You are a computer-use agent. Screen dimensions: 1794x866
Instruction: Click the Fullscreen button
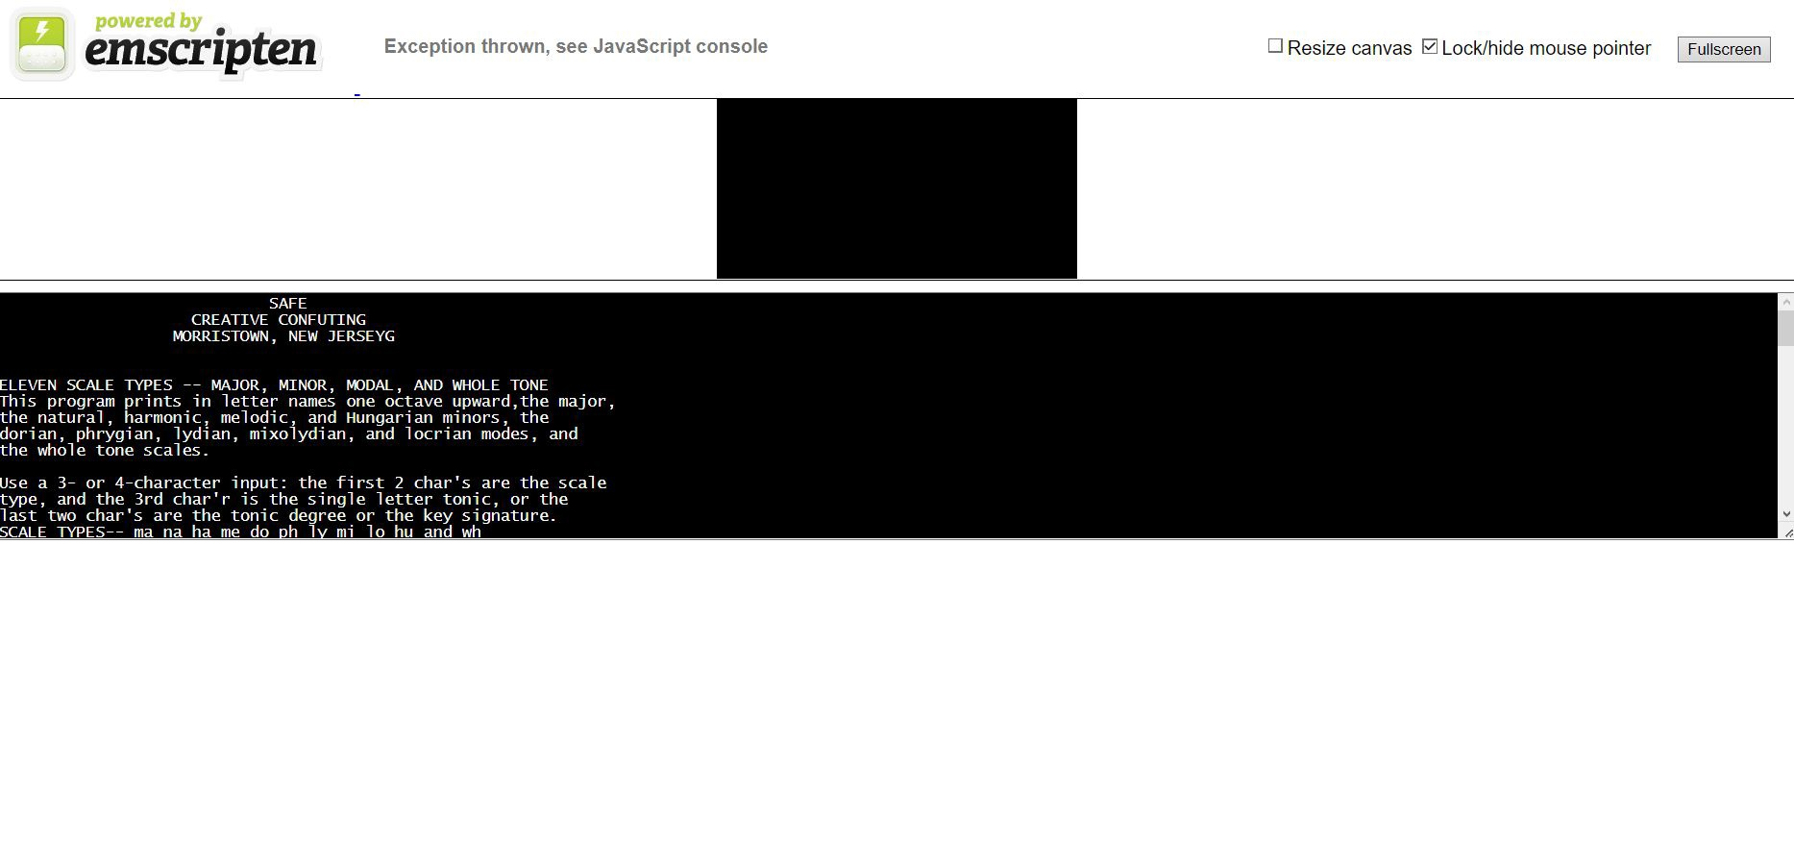tap(1723, 49)
